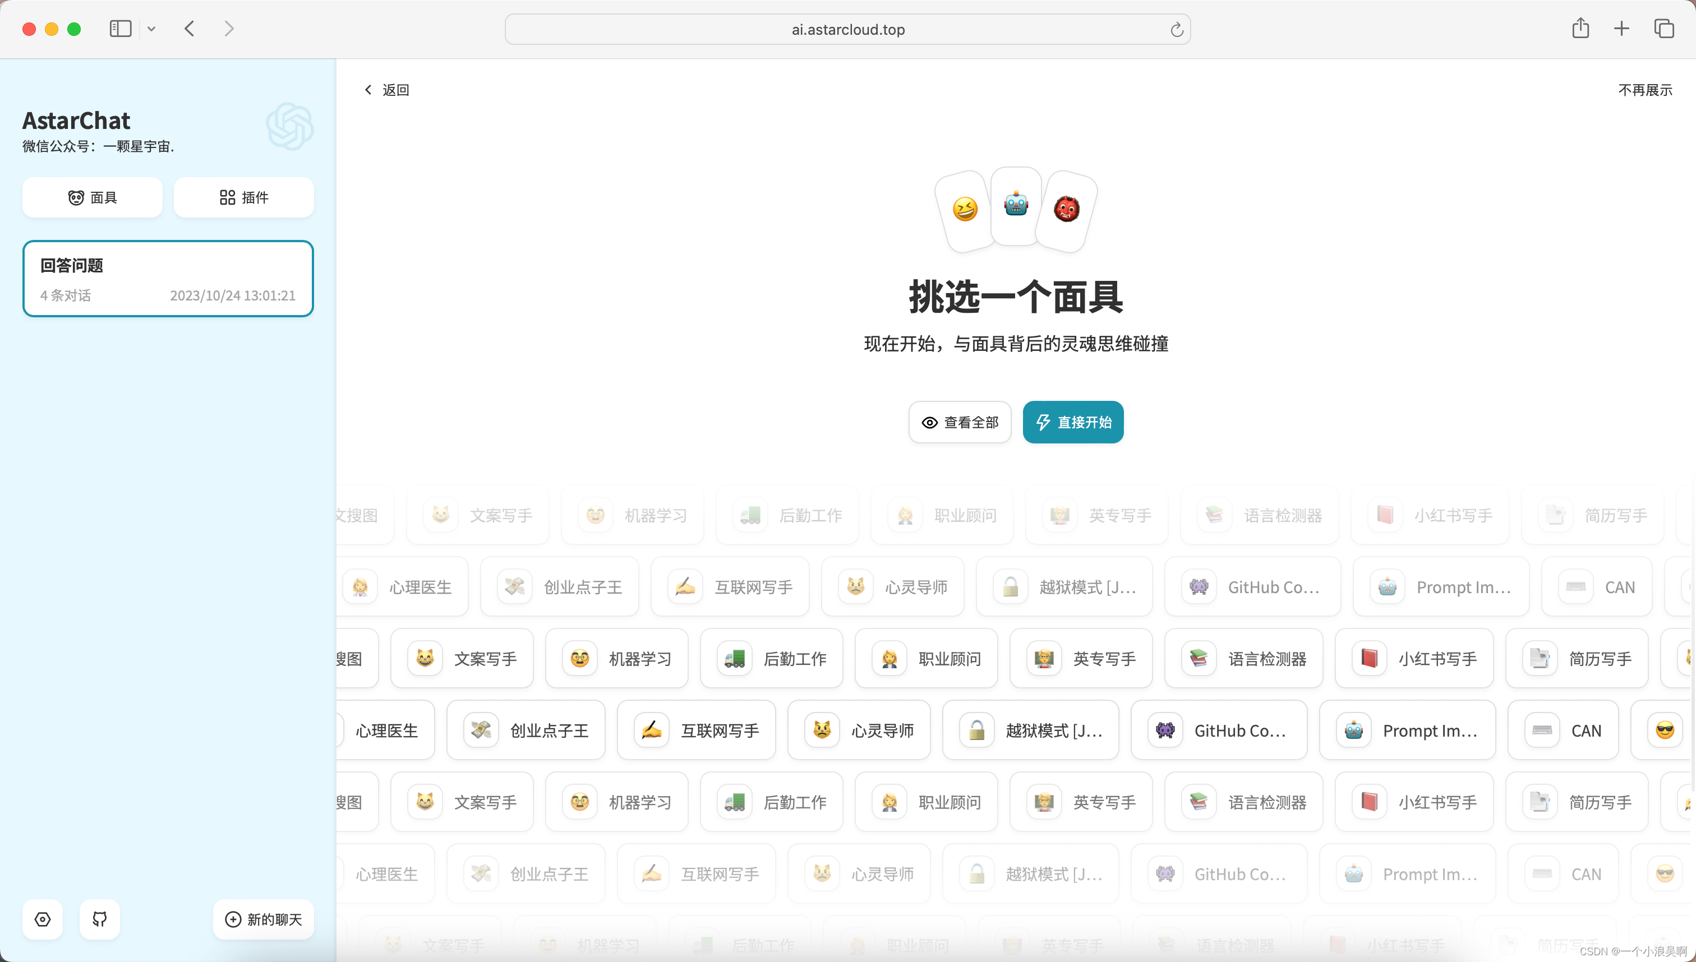The width and height of the screenshot is (1696, 962).
Task: Click the browser back navigation arrow
Action: pos(190,28)
